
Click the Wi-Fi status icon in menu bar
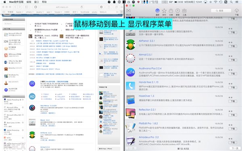(216, 2)
